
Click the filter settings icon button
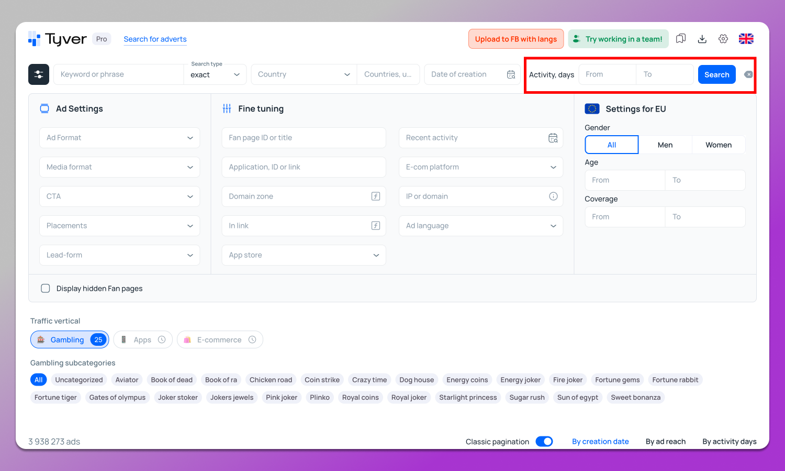click(39, 74)
